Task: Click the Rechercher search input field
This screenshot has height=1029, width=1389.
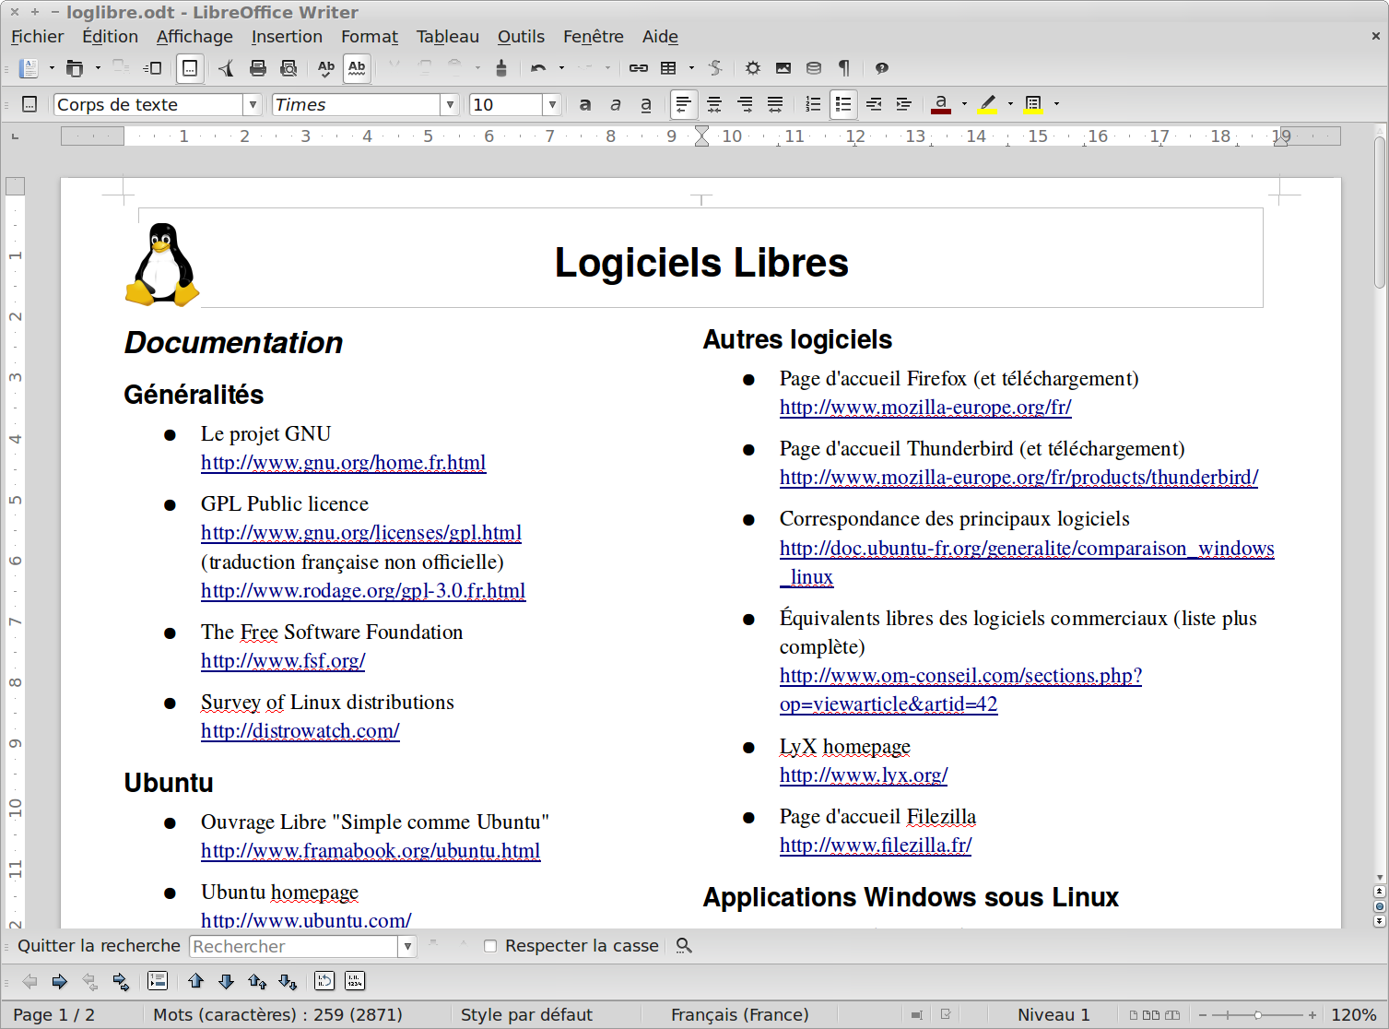Action: pyautogui.click(x=294, y=946)
